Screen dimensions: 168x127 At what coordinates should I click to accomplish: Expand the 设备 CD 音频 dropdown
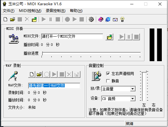(133, 99)
